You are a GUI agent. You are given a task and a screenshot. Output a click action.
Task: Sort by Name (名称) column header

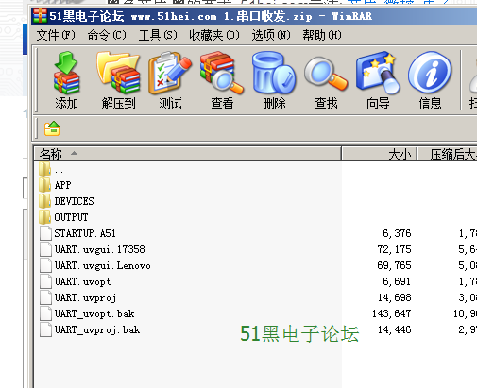coord(188,154)
